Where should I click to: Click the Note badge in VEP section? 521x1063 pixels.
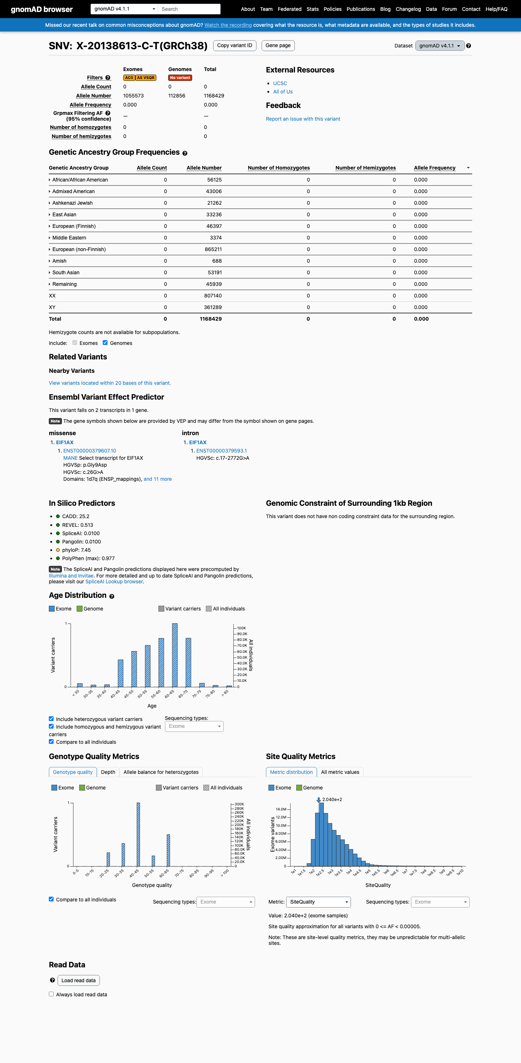pyautogui.click(x=55, y=421)
